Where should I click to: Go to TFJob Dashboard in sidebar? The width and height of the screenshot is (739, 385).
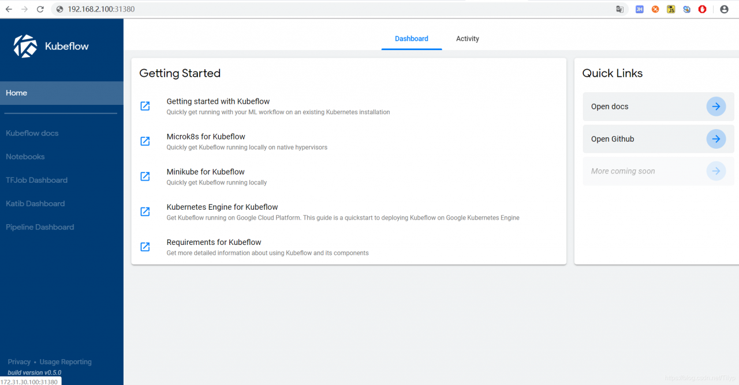point(37,180)
